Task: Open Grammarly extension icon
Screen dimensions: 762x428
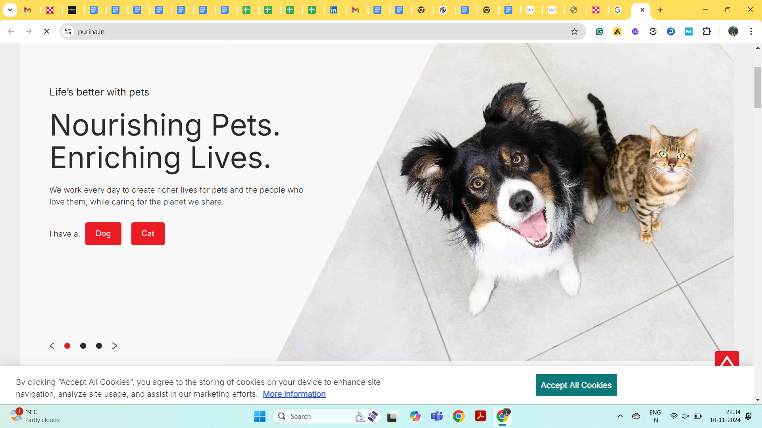Action: click(x=599, y=32)
